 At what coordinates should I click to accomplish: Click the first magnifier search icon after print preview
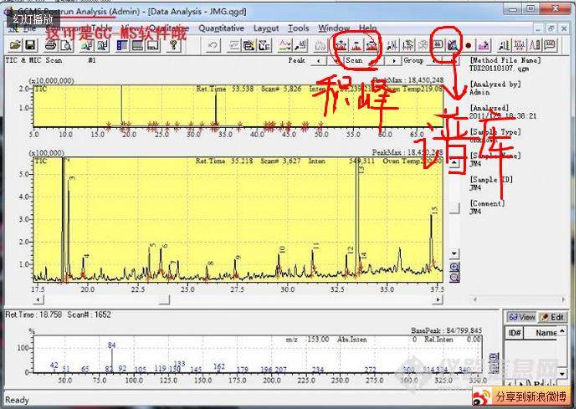(87, 45)
